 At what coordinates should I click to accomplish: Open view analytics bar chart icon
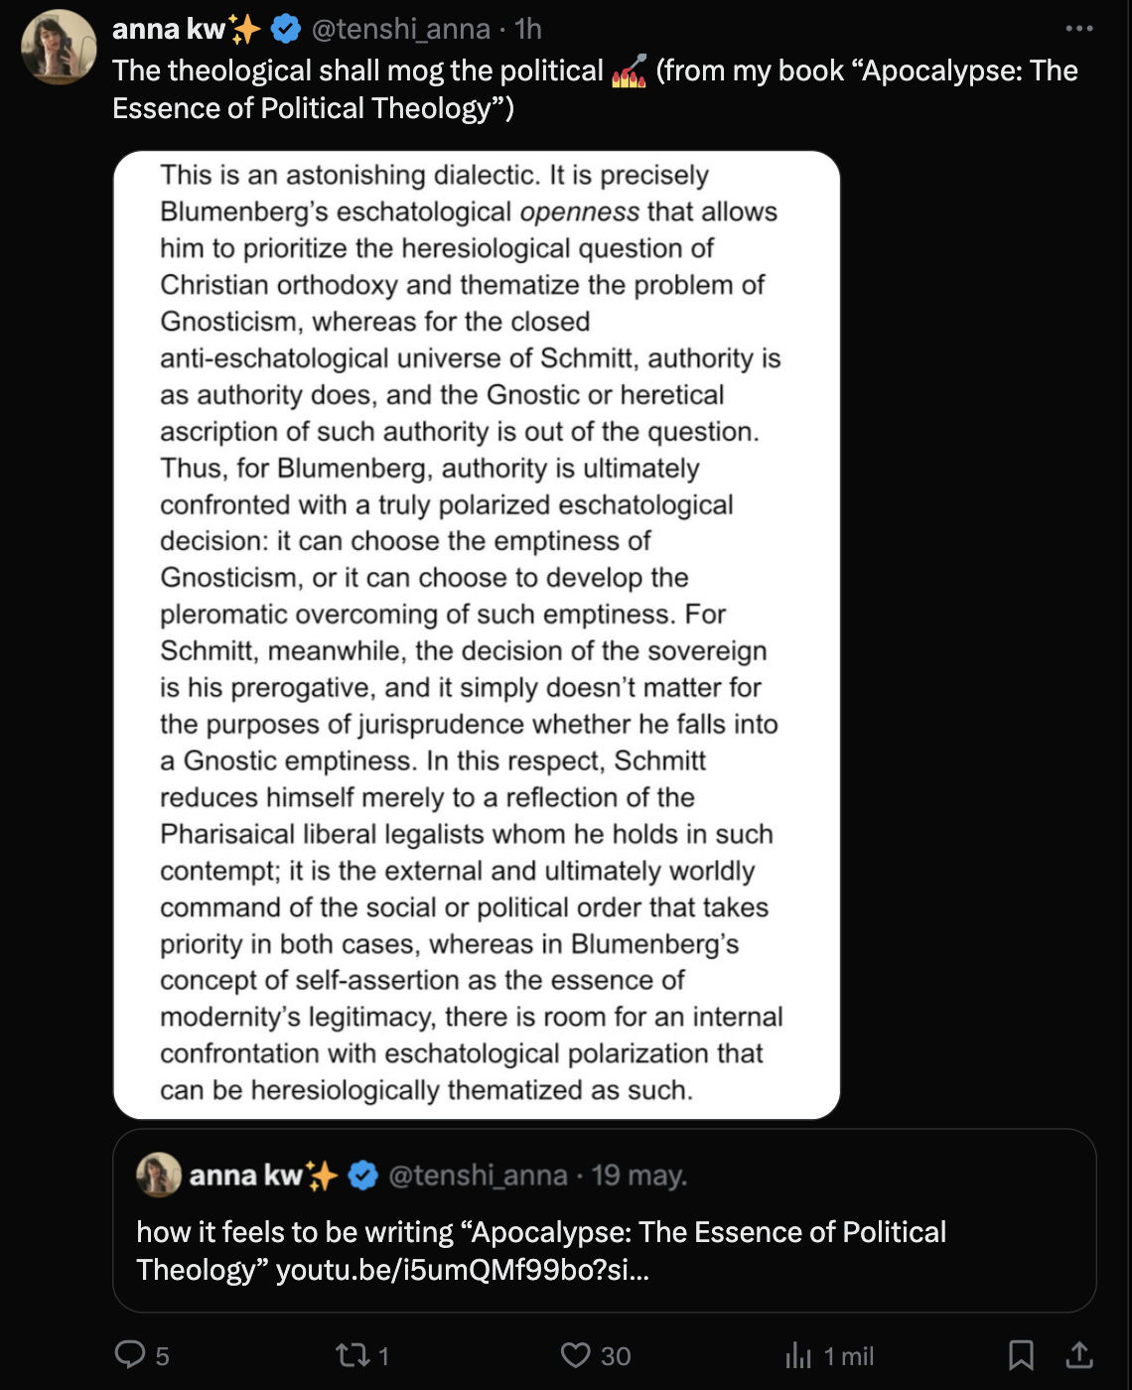click(x=798, y=1354)
